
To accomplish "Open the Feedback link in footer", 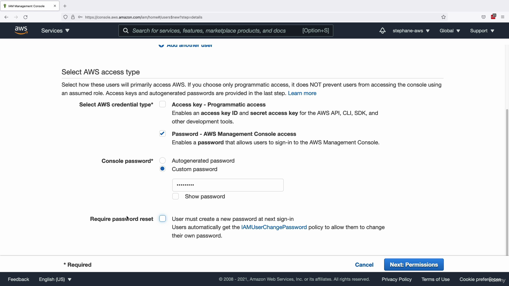I will click(x=19, y=279).
